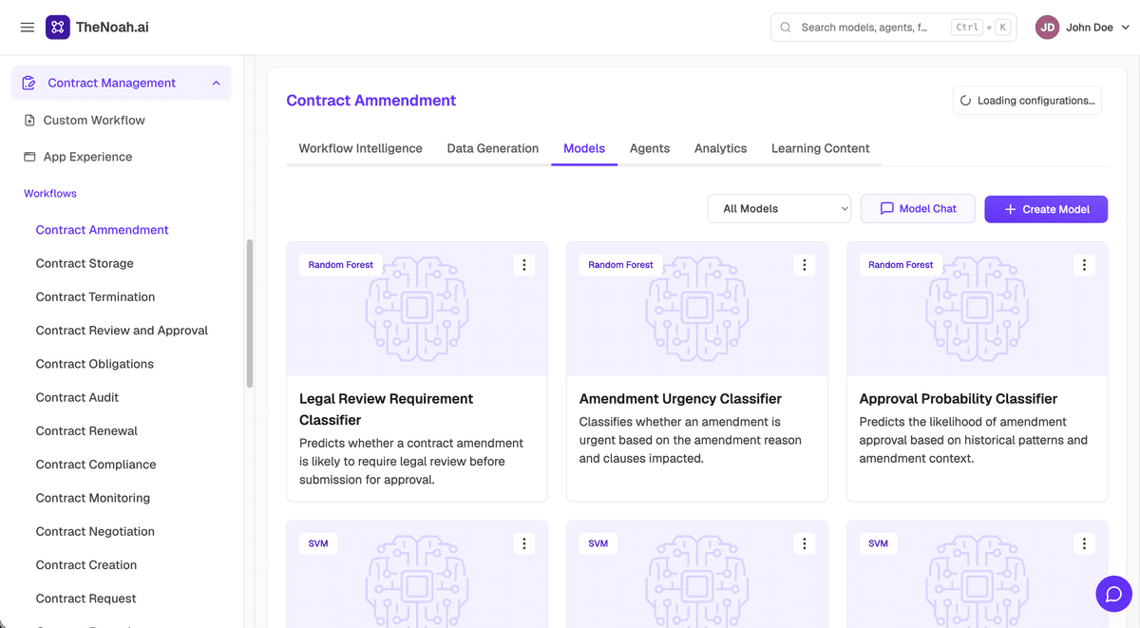The height and width of the screenshot is (628, 1140).
Task: Open the Learning Content tab
Action: point(821,148)
